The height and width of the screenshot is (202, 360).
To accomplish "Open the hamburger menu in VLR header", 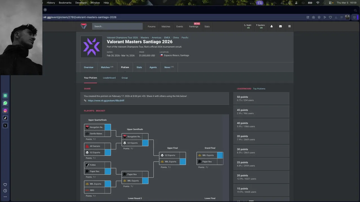I will 289,26.
